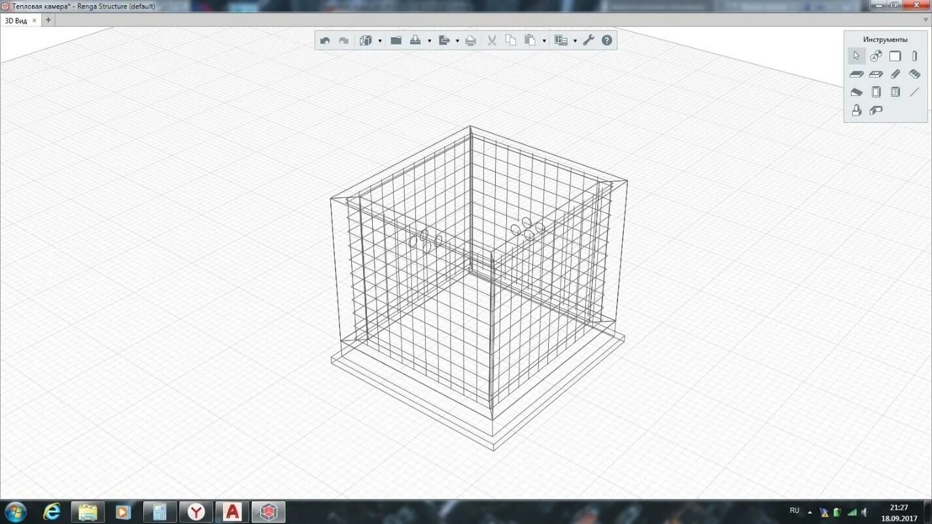Image resolution: width=932 pixels, height=524 pixels.
Task: Click the volume speaker tray icon
Action: (865, 512)
